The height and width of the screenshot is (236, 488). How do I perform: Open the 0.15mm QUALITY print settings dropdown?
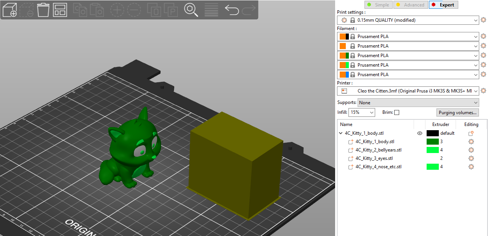pyautogui.click(x=408, y=20)
